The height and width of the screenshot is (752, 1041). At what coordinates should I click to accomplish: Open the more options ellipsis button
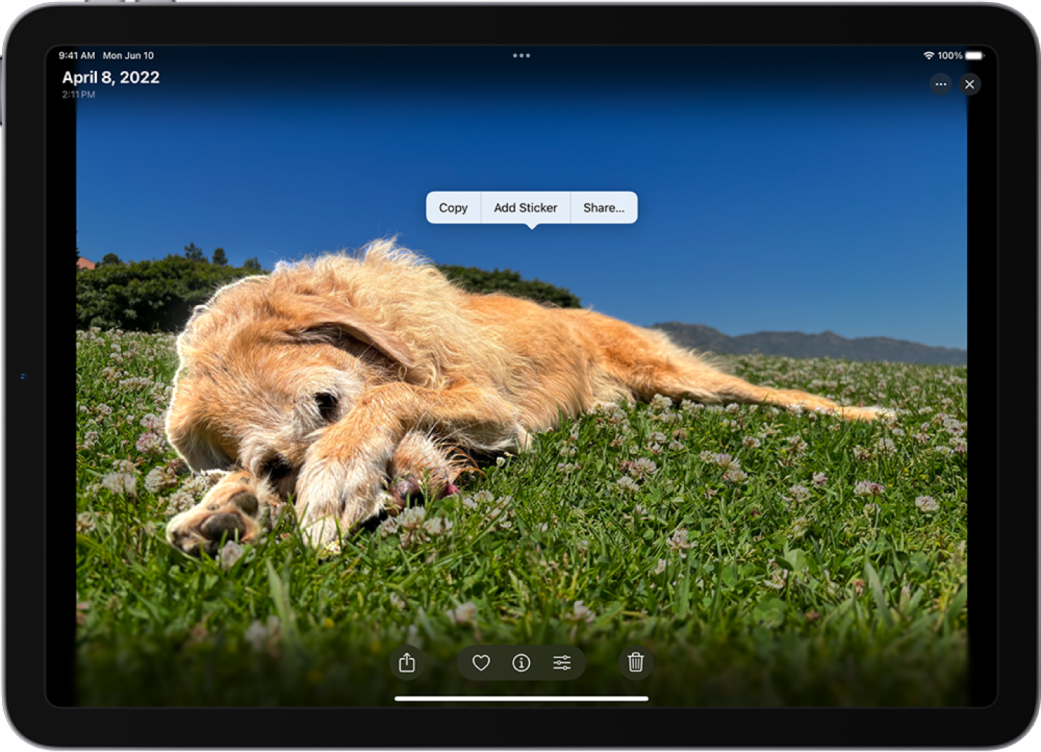coord(941,85)
